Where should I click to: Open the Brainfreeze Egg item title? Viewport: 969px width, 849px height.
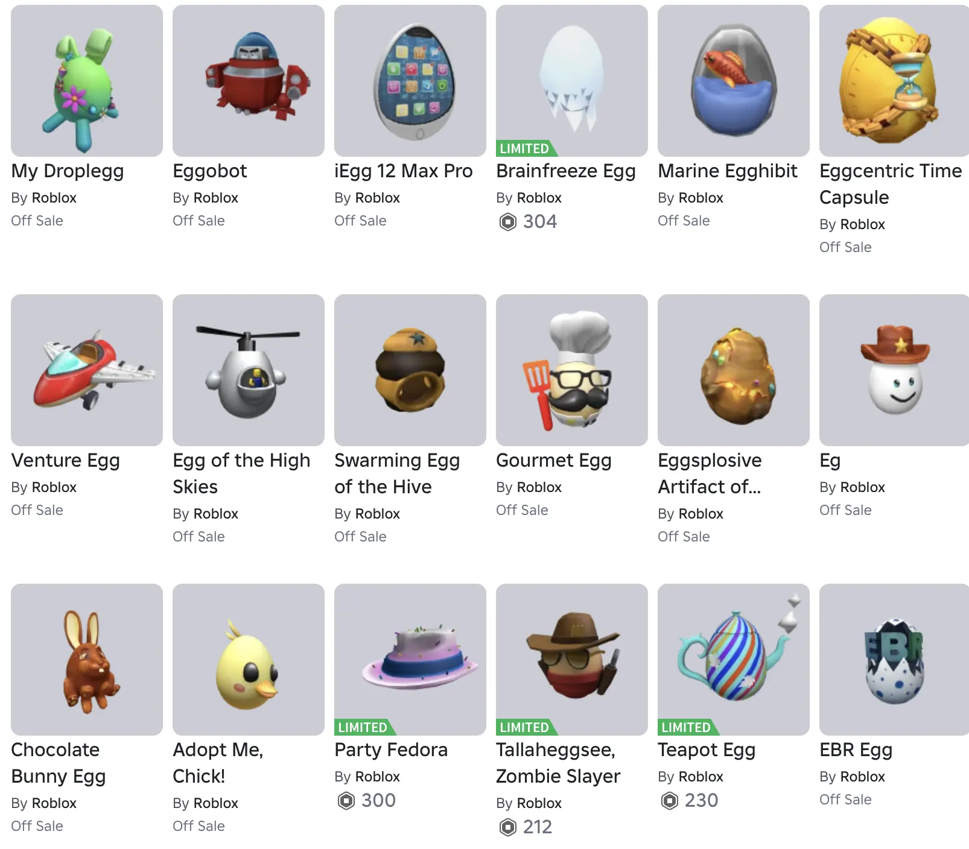coord(566,171)
